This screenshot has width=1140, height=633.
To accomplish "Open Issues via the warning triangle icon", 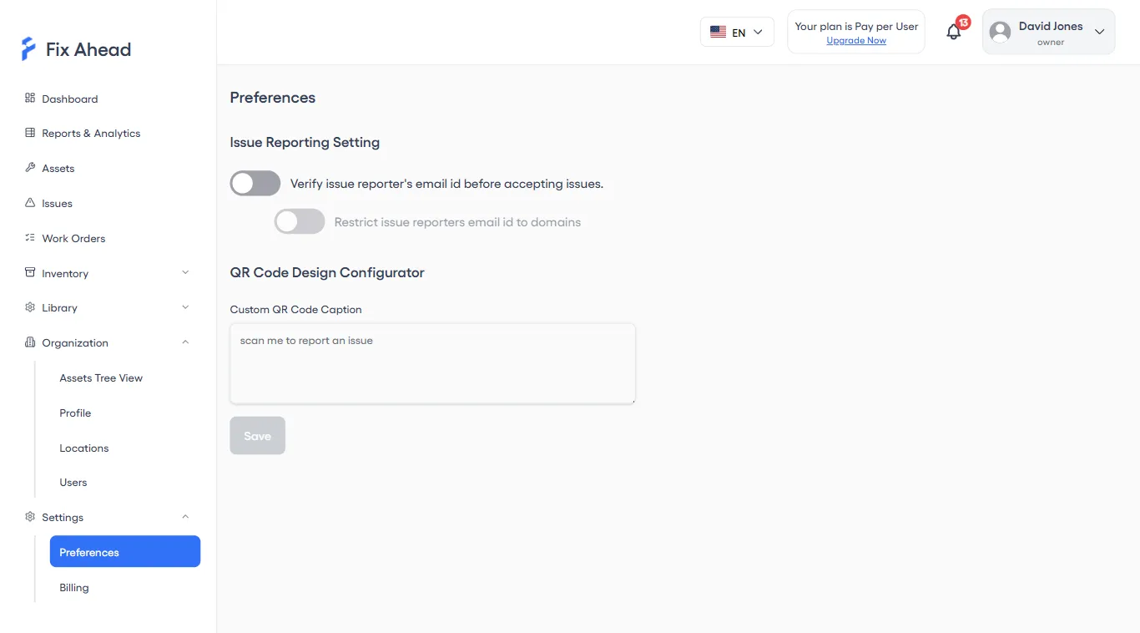I will click(28, 203).
